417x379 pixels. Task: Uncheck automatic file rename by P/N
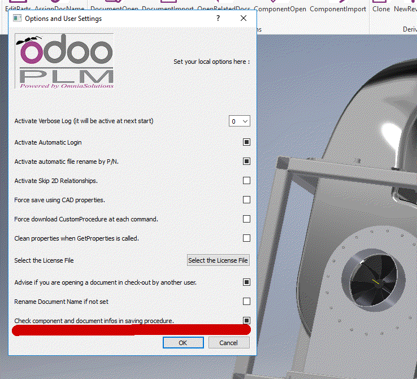246,162
